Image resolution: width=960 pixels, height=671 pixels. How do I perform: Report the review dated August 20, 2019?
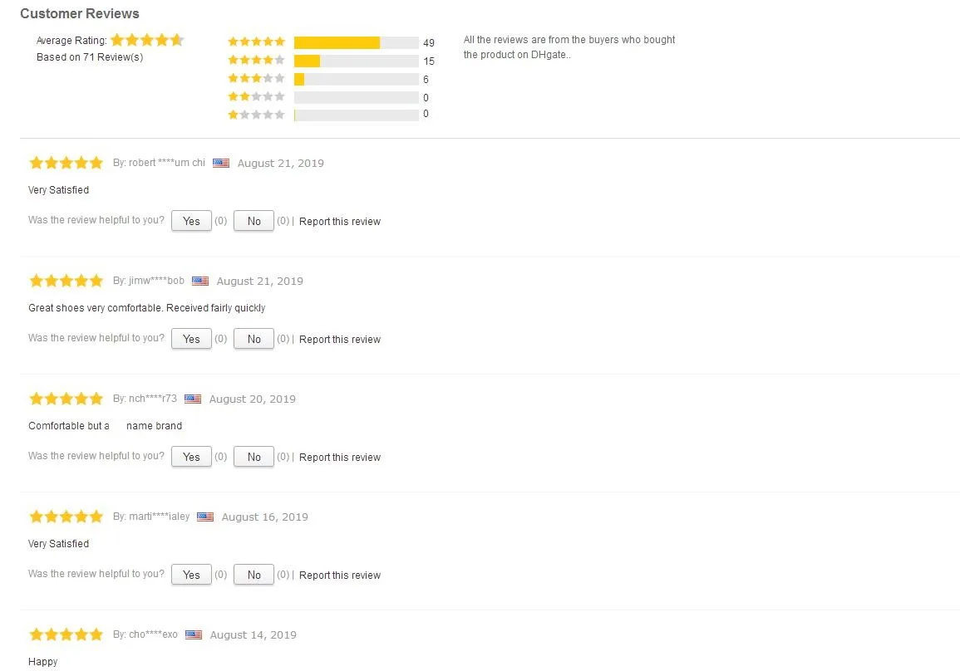pos(340,458)
